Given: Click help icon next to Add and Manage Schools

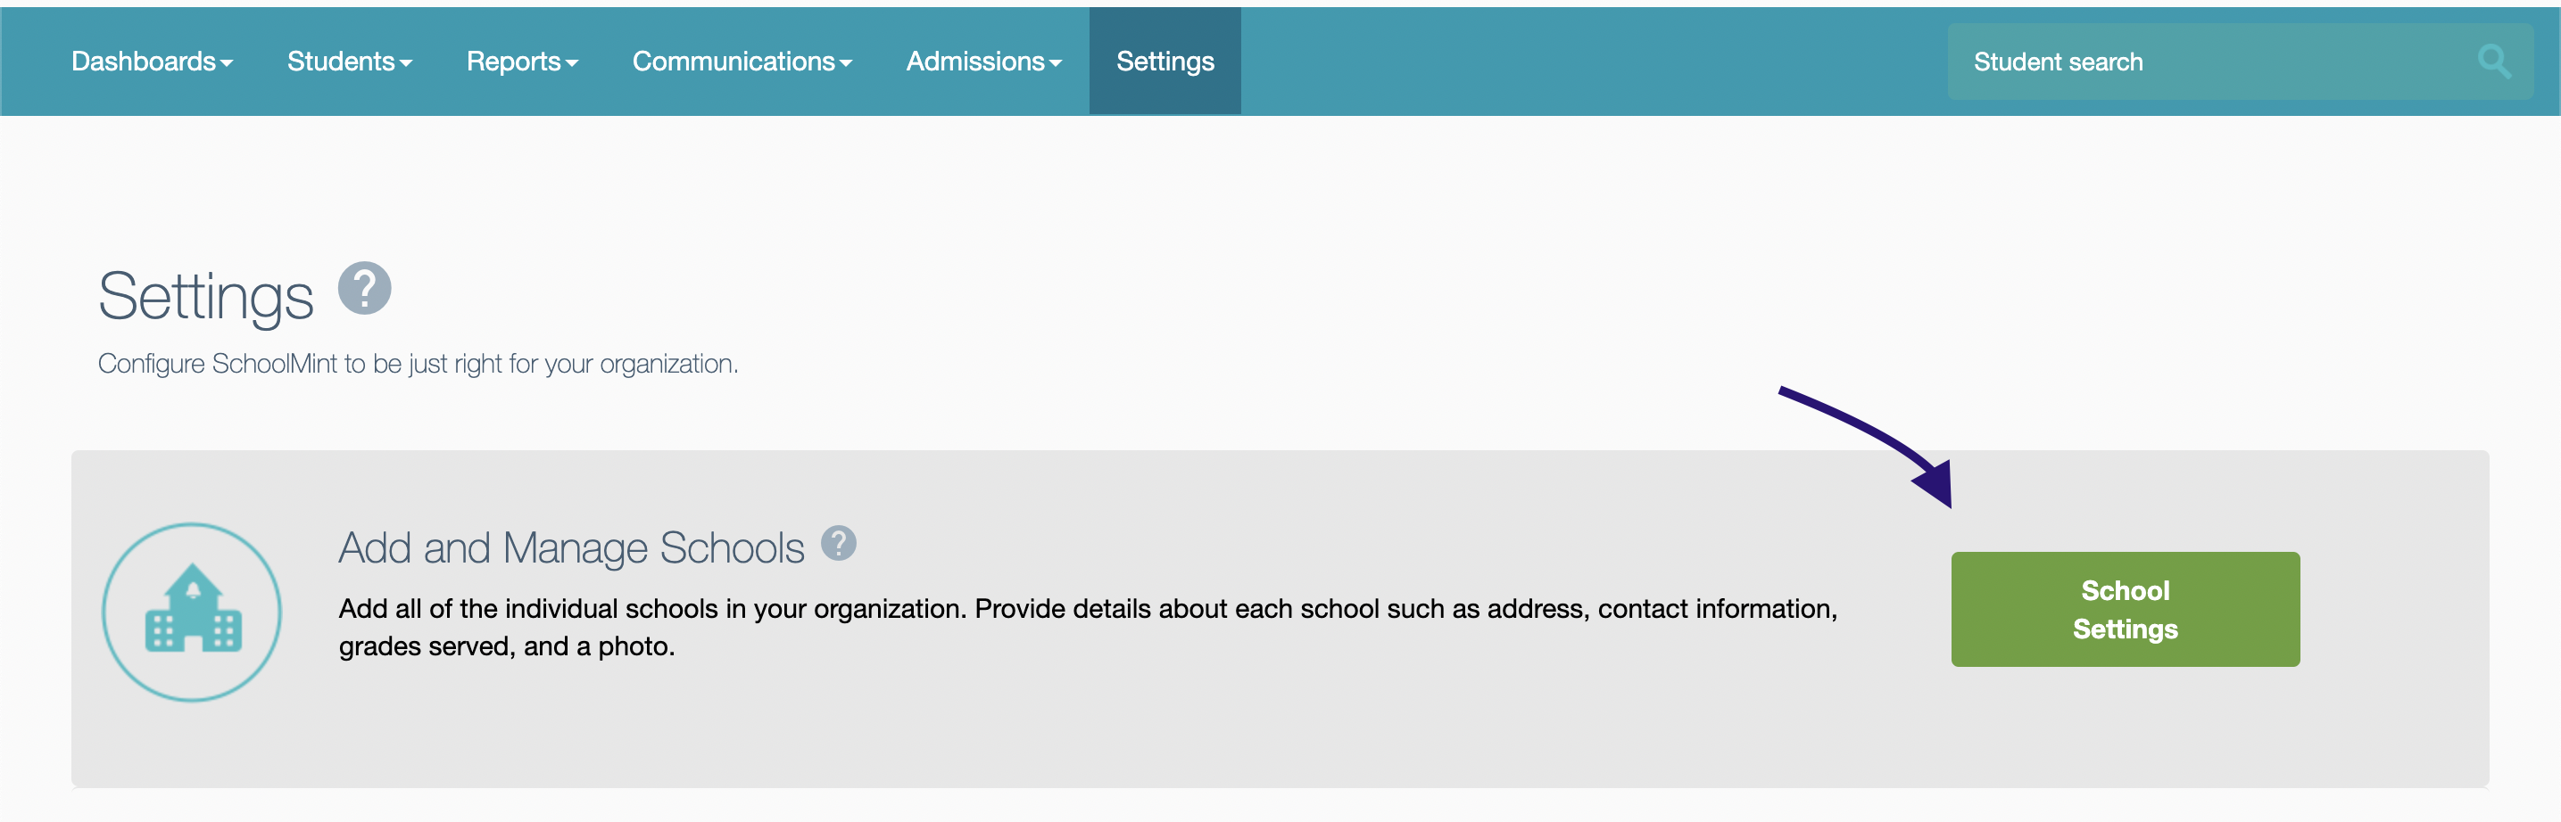Looking at the screenshot, I should click(x=838, y=543).
